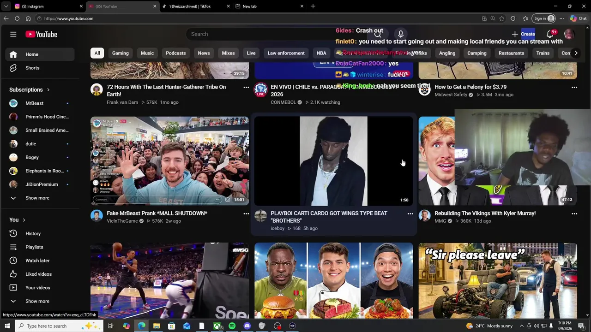Select the Music filter chip
The width and height of the screenshot is (591, 332).
pos(147,53)
